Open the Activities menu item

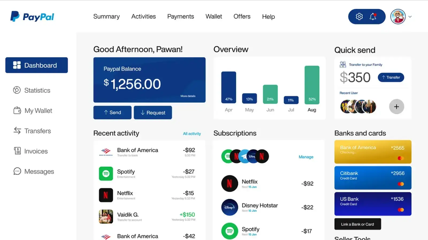coord(143,16)
